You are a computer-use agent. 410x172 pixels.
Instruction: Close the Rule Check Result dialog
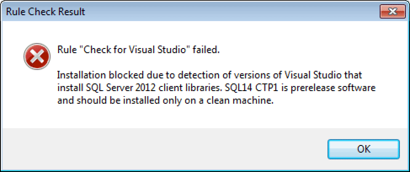tap(391, 12)
